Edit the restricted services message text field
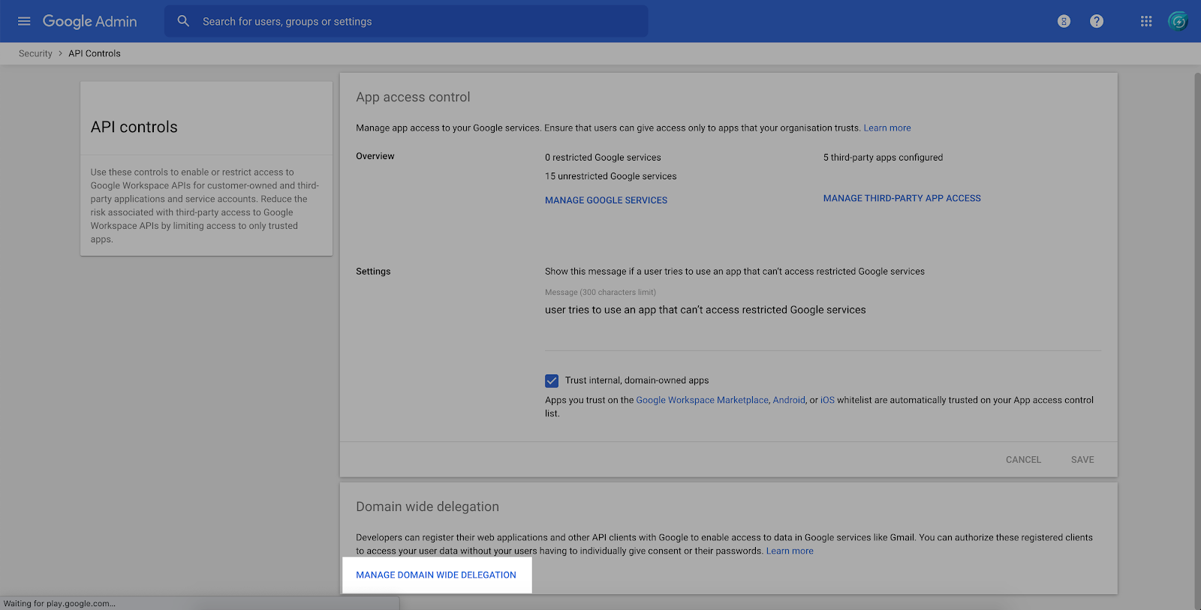1201x610 pixels. tap(823, 310)
